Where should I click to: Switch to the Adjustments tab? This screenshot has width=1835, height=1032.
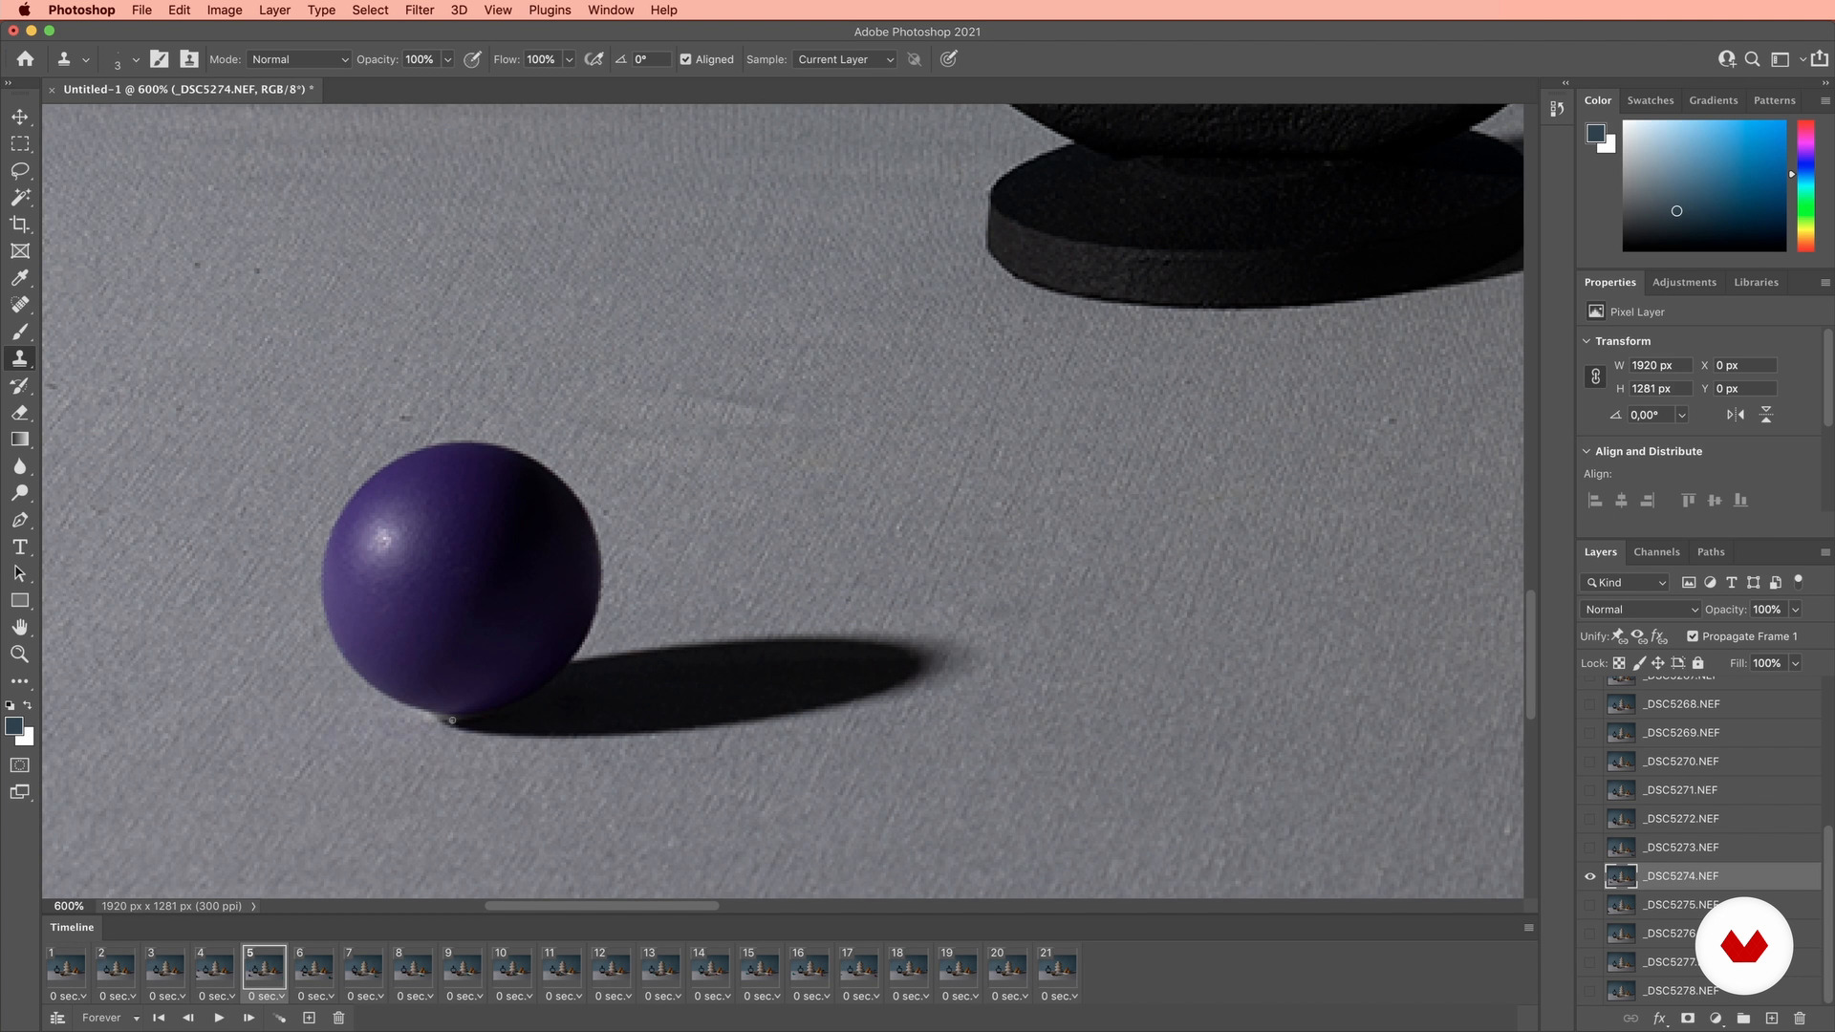1684,283
